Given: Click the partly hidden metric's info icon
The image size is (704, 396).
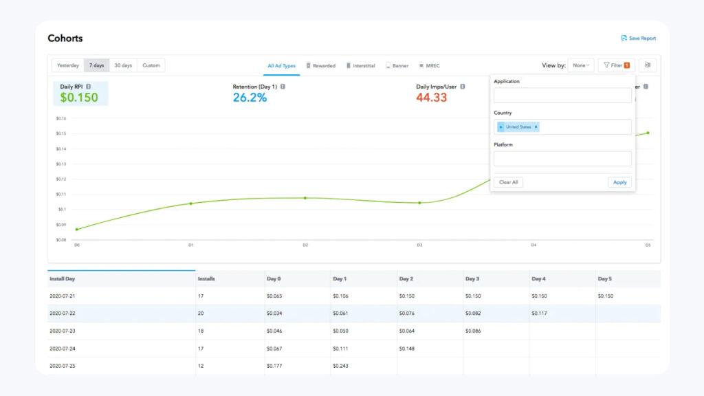Looking at the screenshot, I should (646, 87).
